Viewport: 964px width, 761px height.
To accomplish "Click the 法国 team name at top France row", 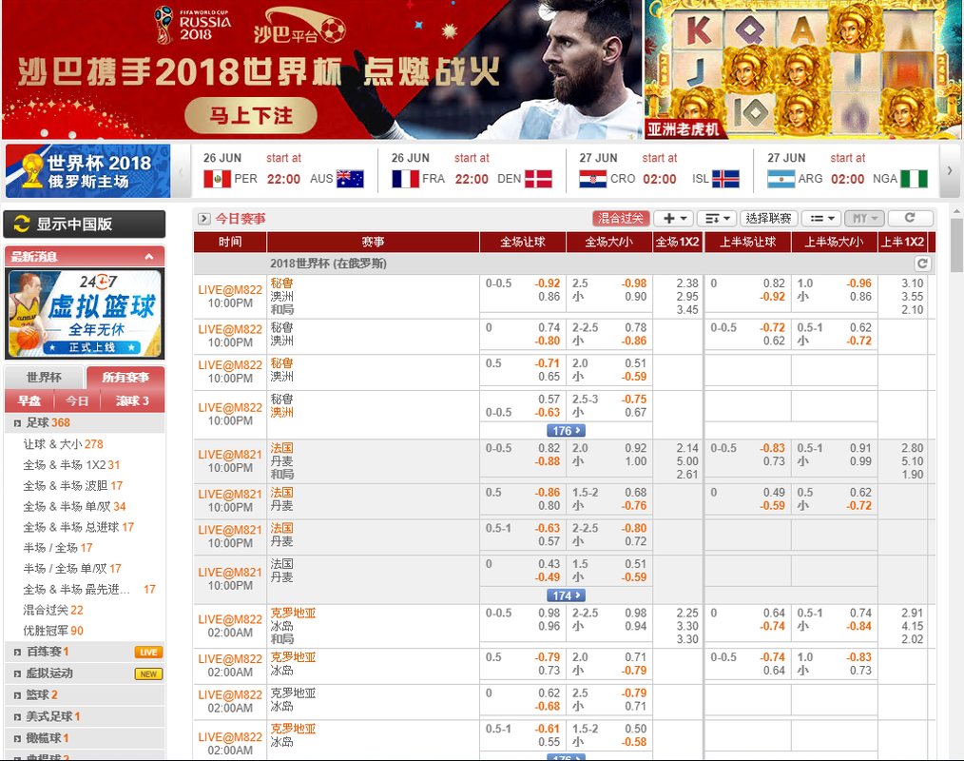I will [281, 448].
